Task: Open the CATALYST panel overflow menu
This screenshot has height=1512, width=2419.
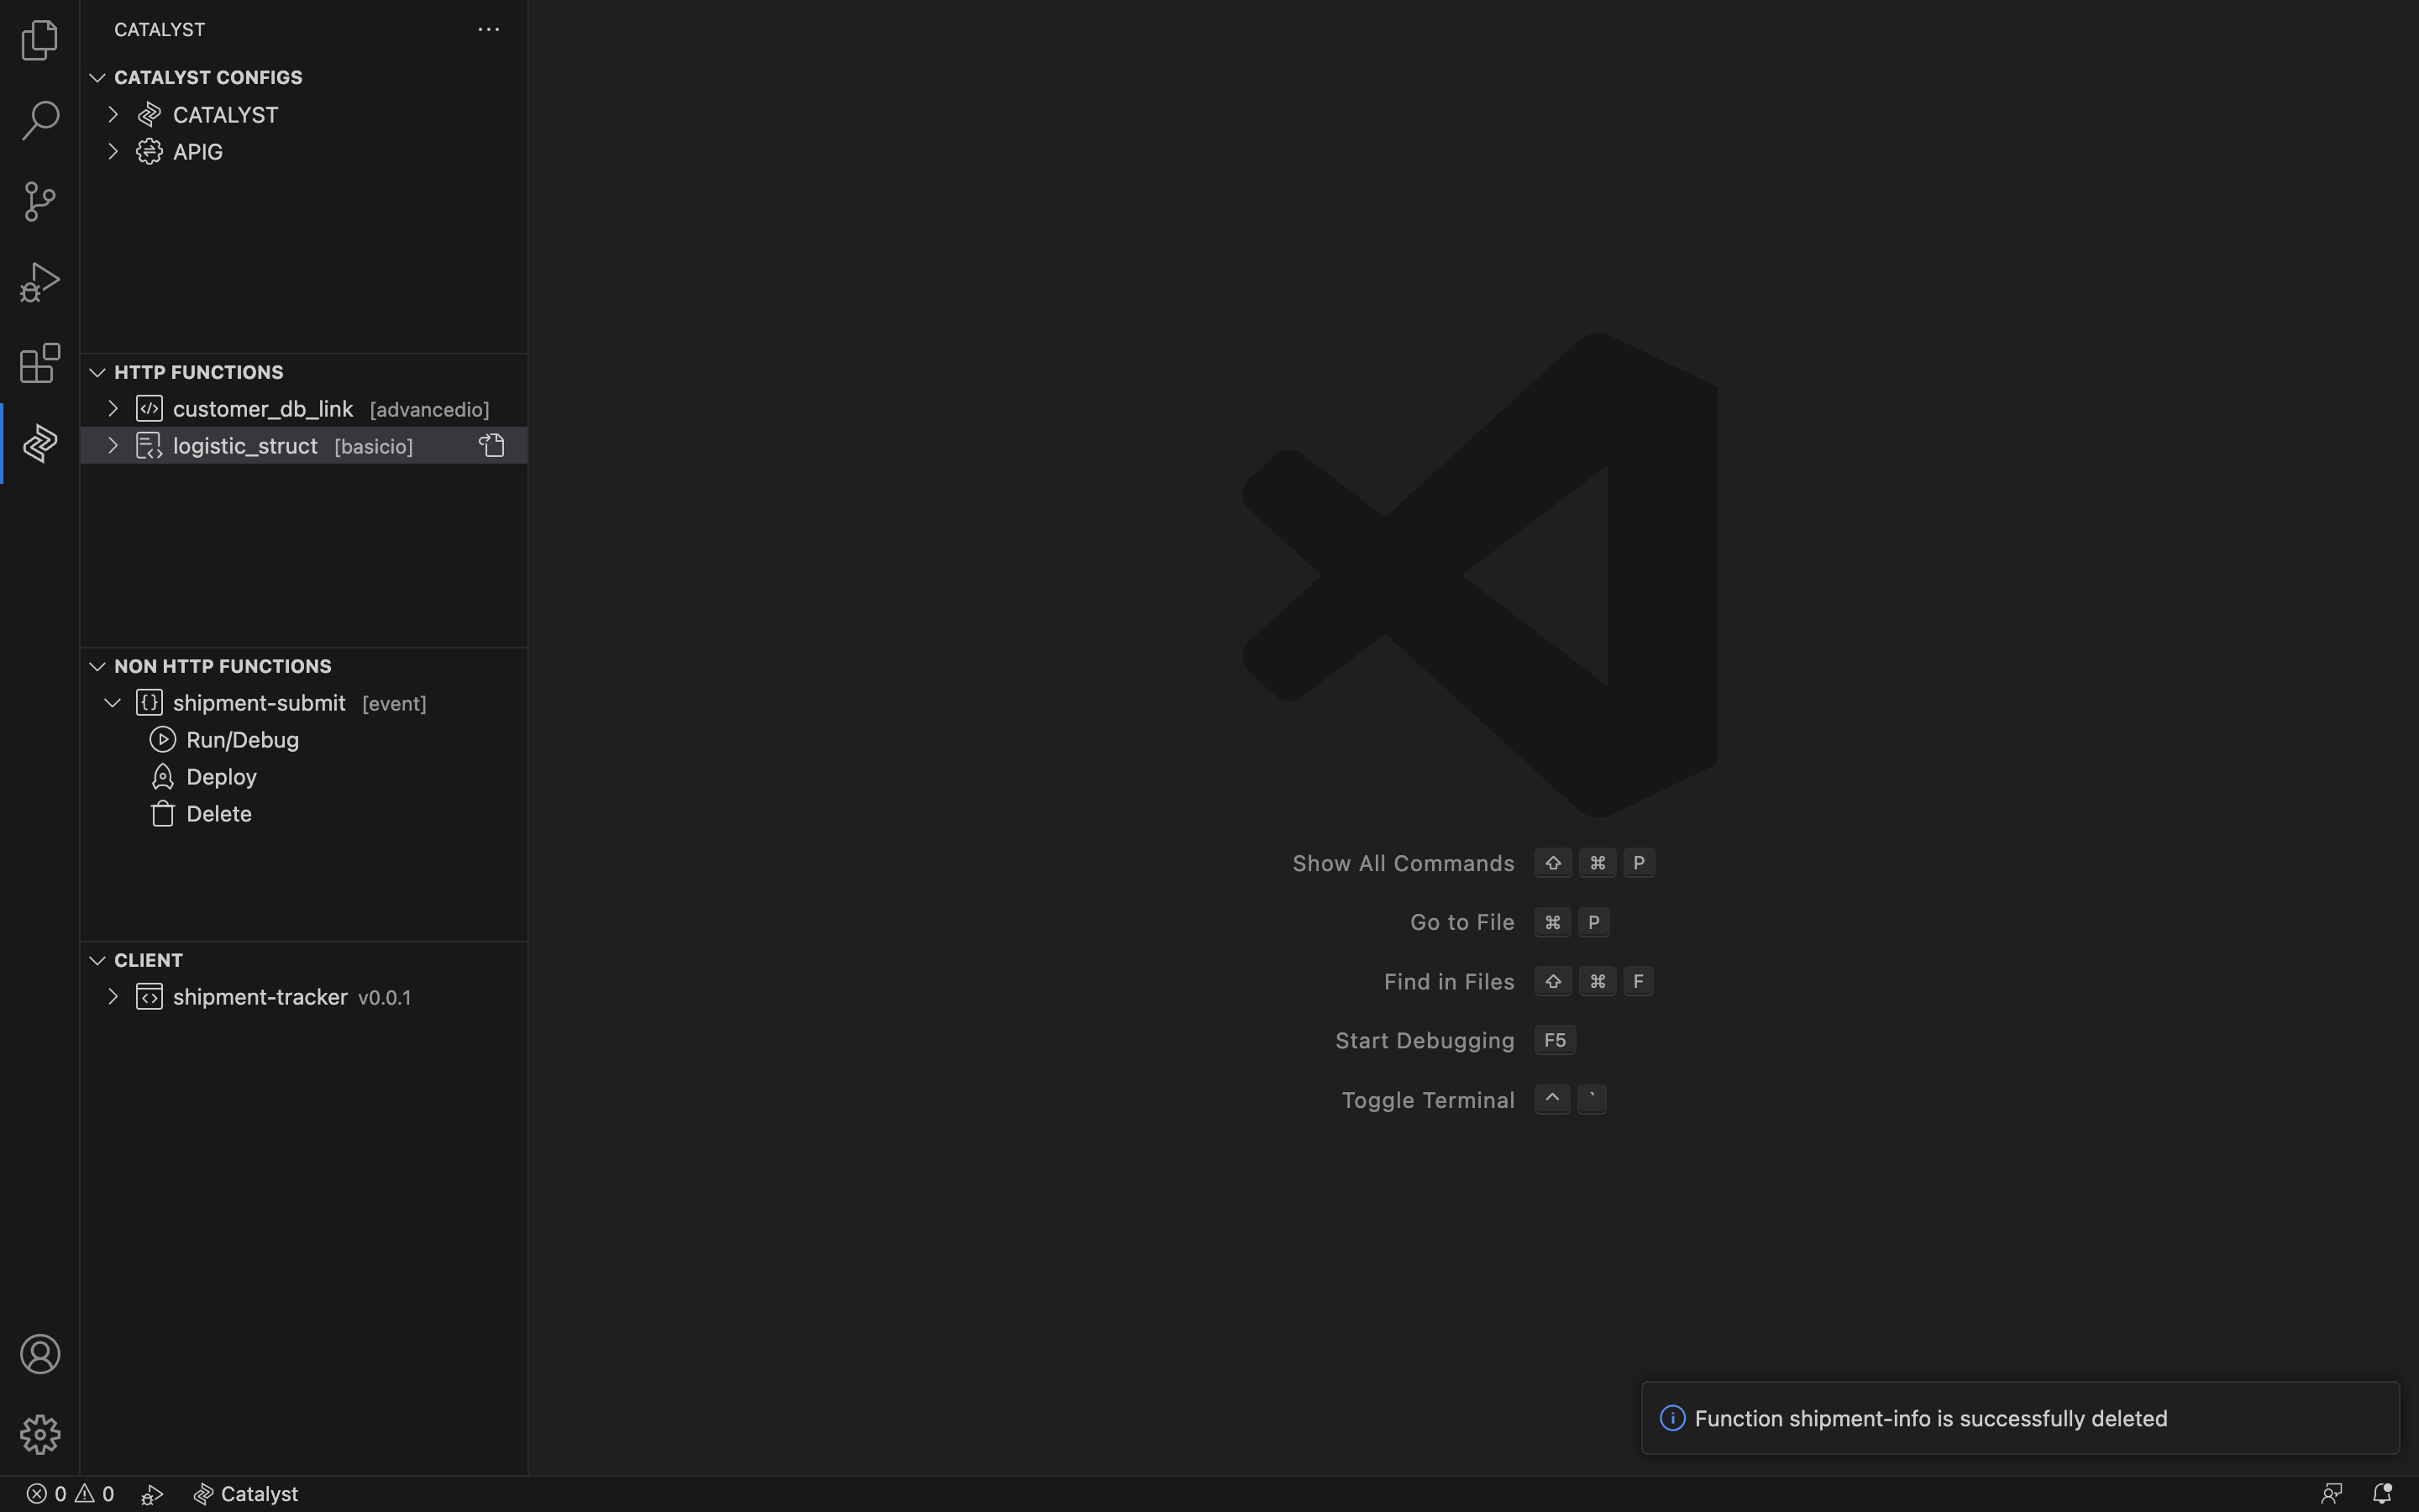Action: tap(490, 29)
